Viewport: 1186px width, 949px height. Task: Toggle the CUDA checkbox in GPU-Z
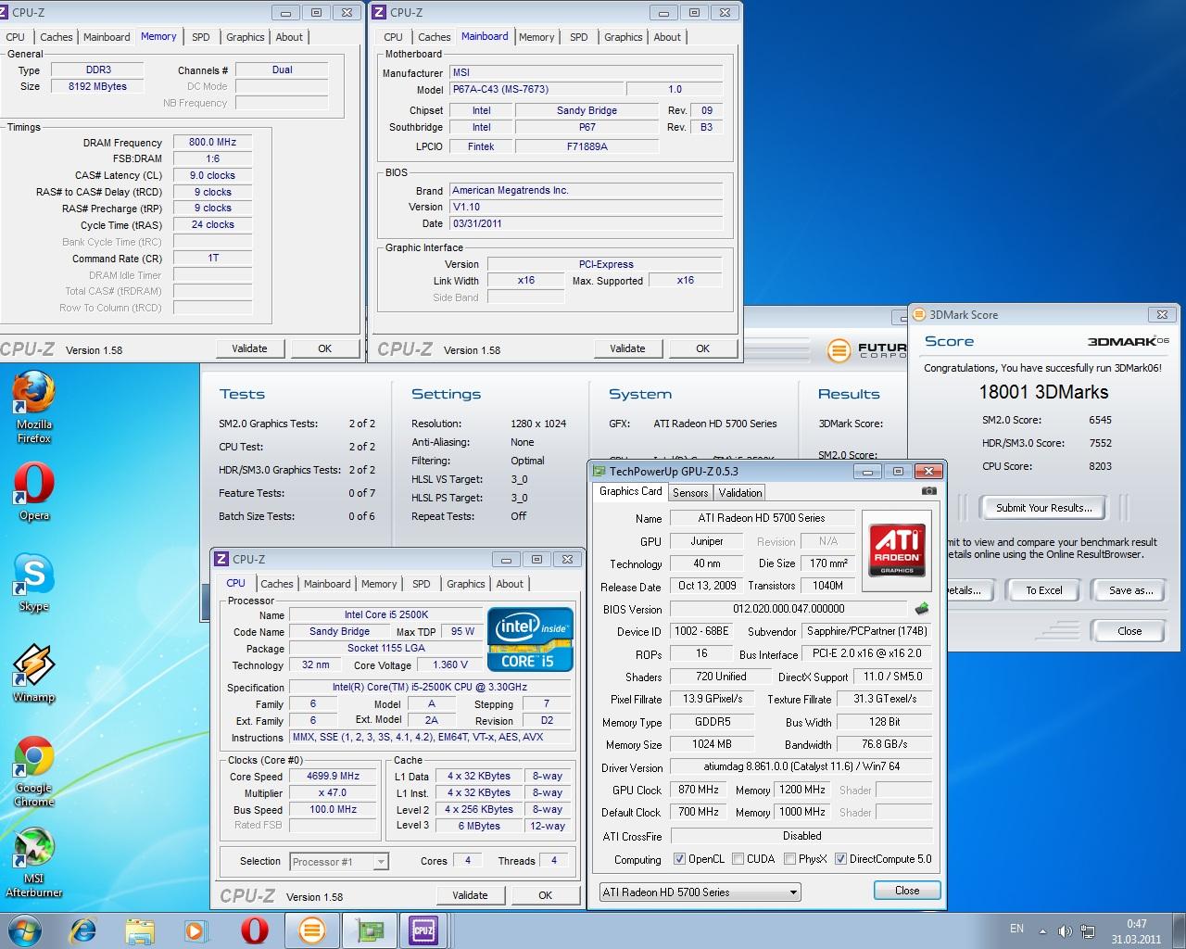738,859
